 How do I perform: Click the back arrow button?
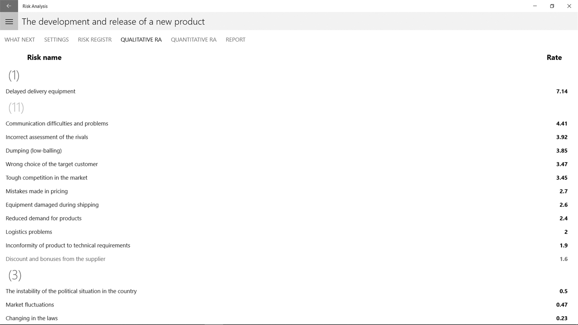click(9, 6)
